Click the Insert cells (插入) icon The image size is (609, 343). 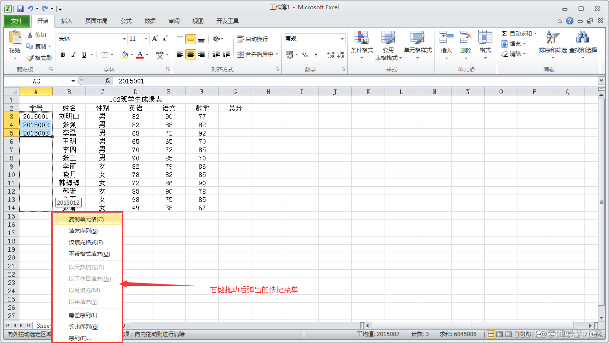tap(446, 37)
